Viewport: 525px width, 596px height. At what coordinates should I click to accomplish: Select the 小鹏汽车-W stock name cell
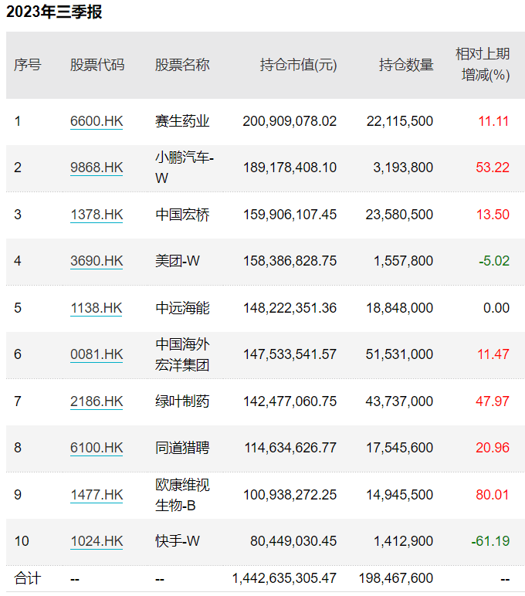click(185, 168)
